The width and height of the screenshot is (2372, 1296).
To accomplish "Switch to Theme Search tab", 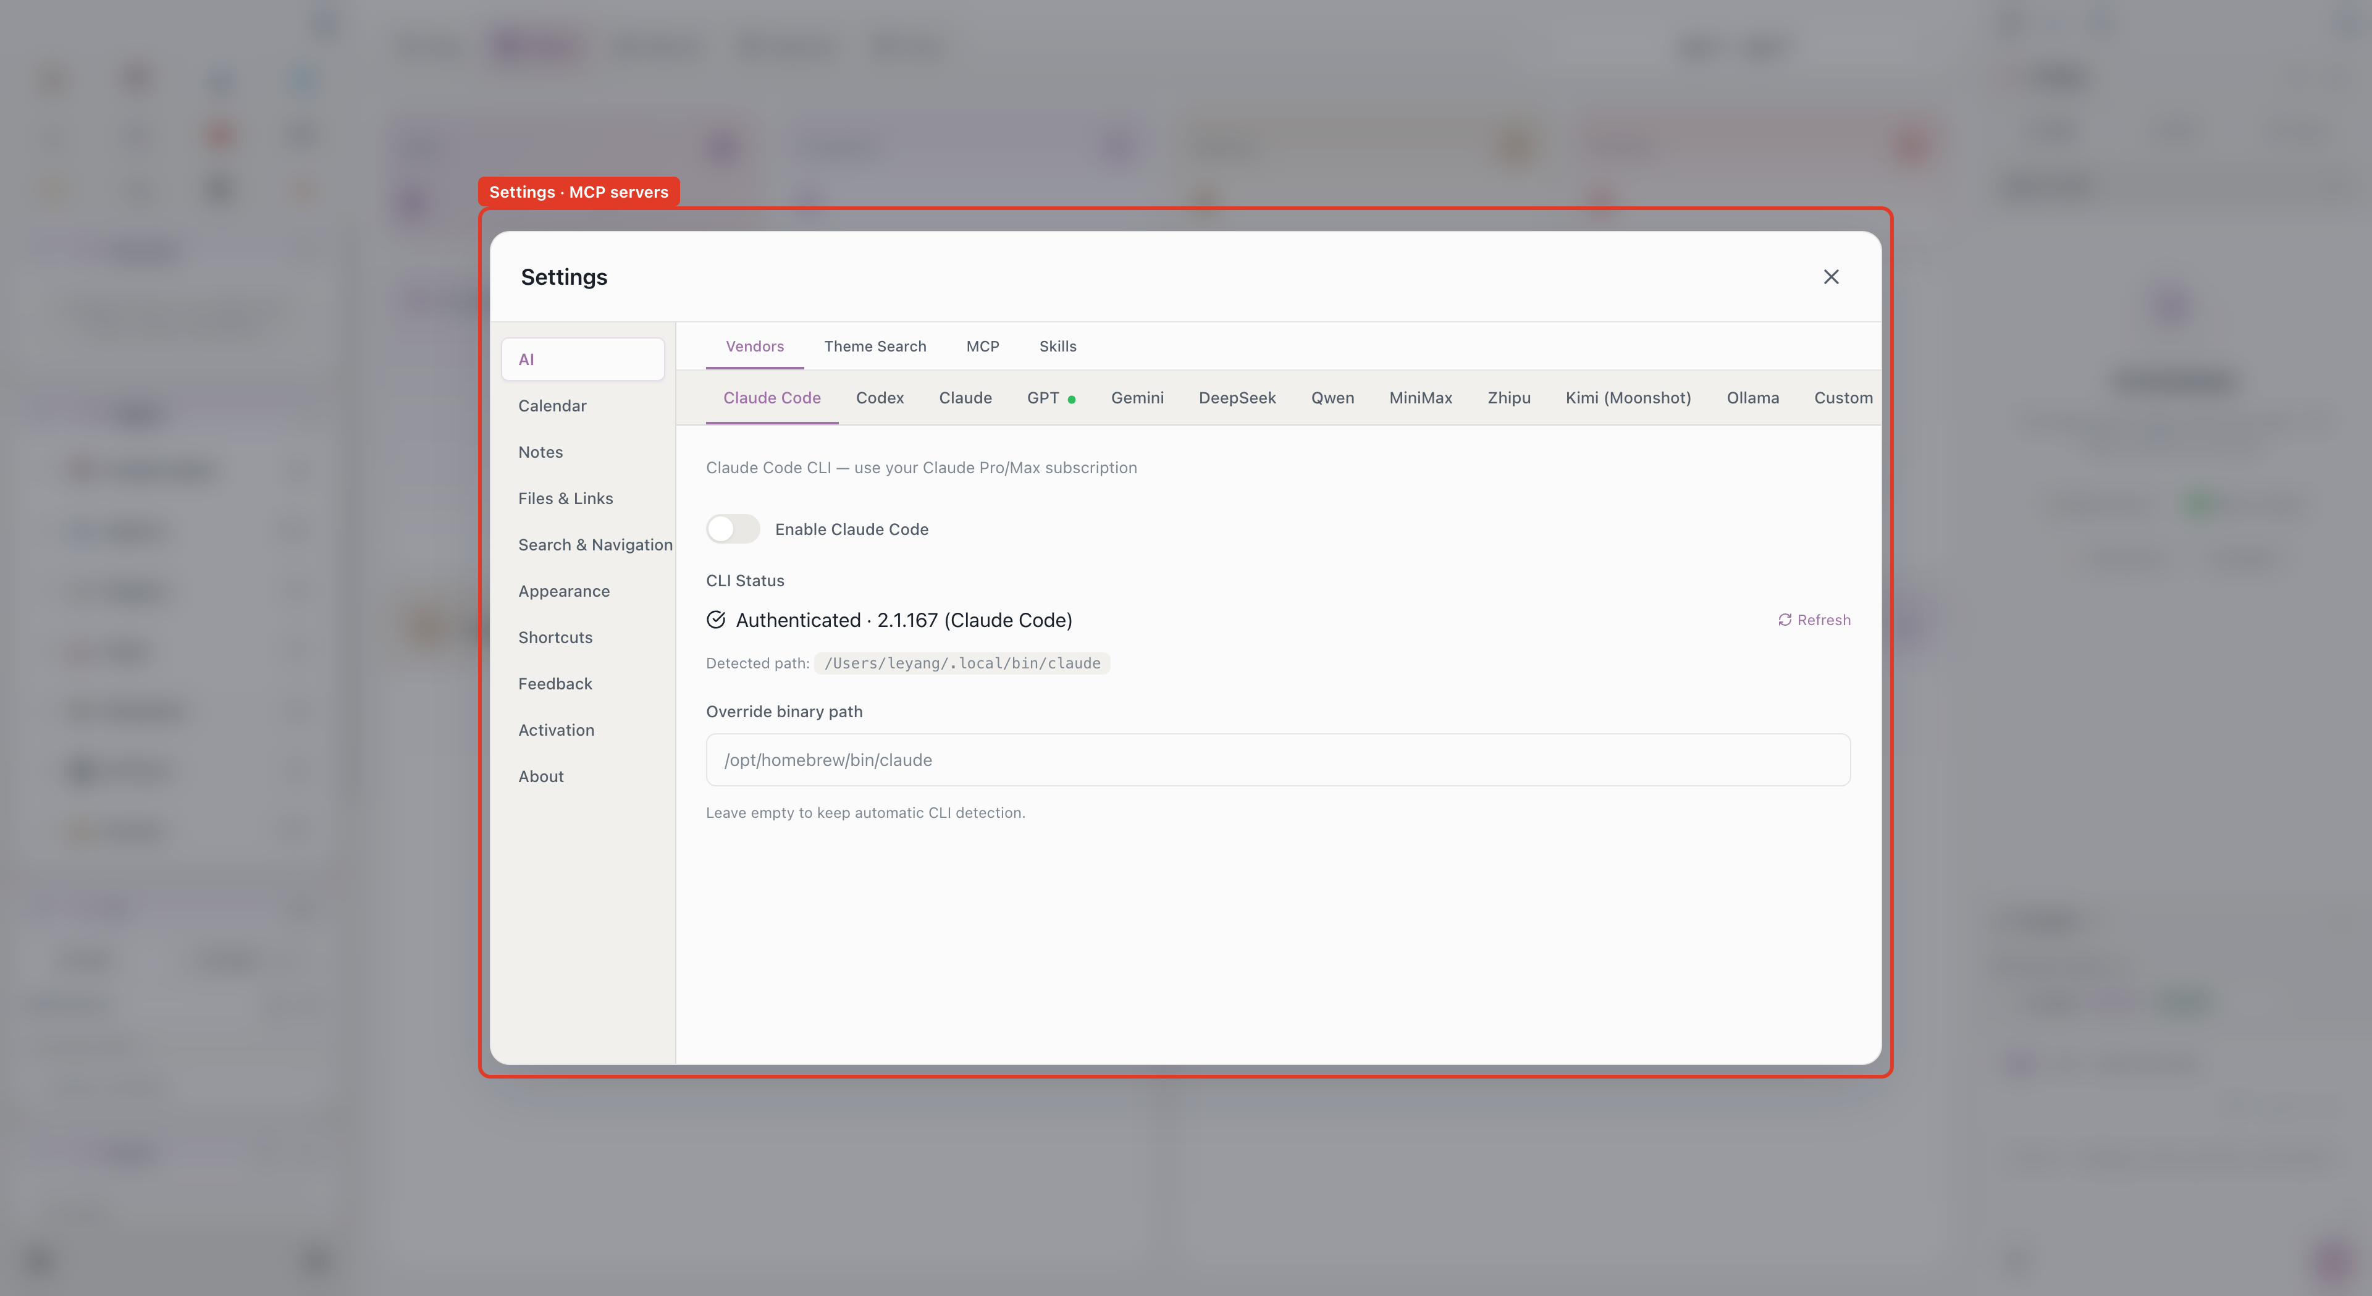I will click(x=875, y=347).
